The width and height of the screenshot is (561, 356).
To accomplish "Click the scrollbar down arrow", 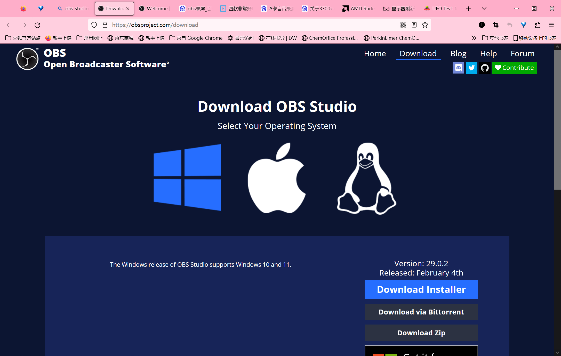I will pyautogui.click(x=557, y=352).
